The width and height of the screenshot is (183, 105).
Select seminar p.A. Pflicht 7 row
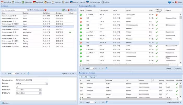129,53
